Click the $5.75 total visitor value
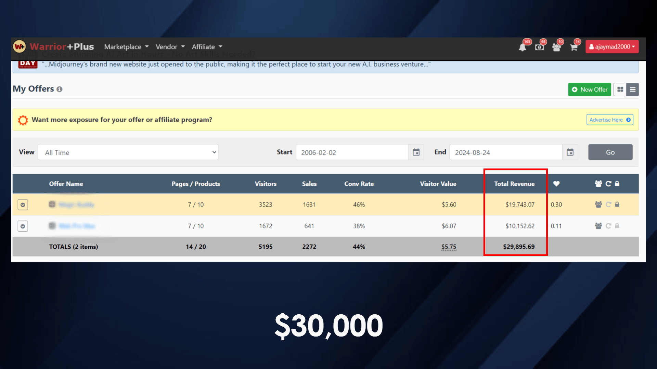 click(x=449, y=247)
